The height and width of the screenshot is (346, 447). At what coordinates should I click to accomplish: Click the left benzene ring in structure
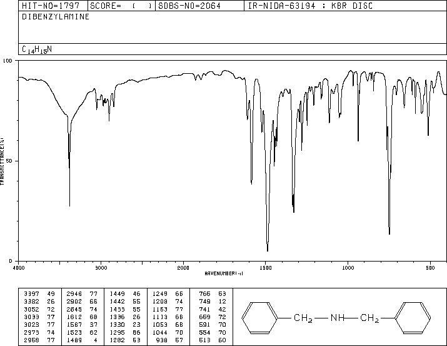(259, 317)
